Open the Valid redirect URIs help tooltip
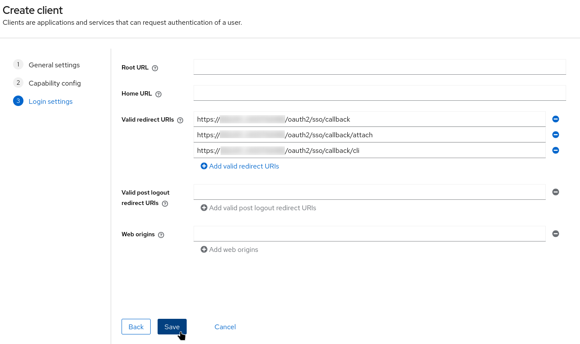 point(181,120)
